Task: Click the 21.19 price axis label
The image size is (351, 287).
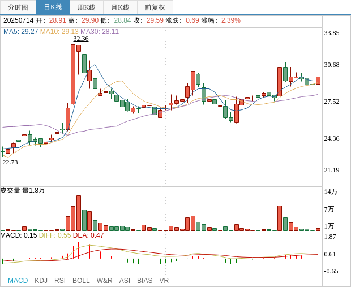Action: (x=332, y=170)
